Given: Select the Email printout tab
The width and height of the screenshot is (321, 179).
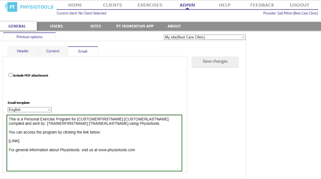Looking at the screenshot, I should pyautogui.click(x=83, y=51).
